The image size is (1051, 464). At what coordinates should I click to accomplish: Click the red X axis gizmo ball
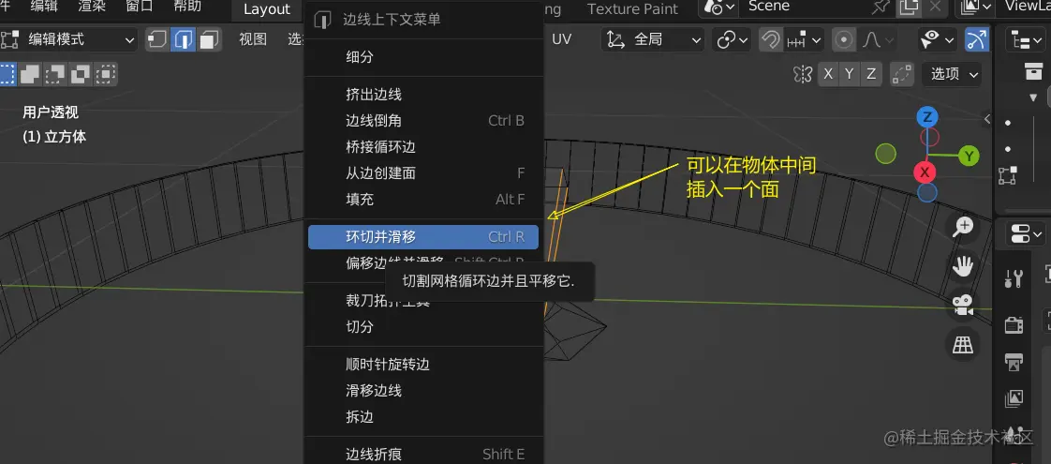(925, 172)
